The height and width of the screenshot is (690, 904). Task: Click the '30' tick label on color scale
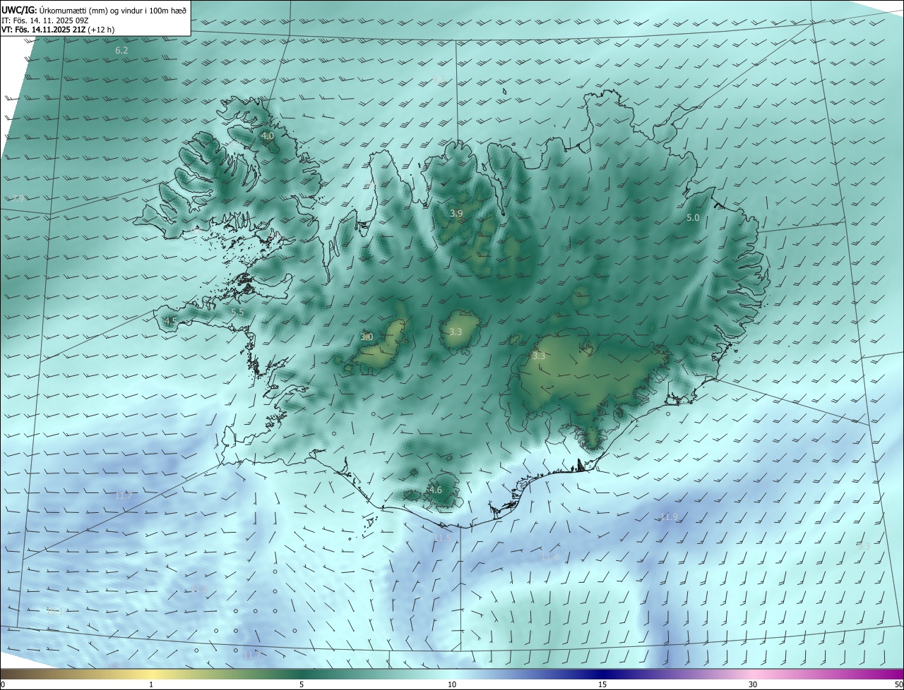753,684
